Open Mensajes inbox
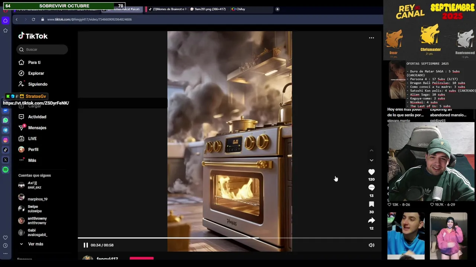 click(x=32, y=128)
